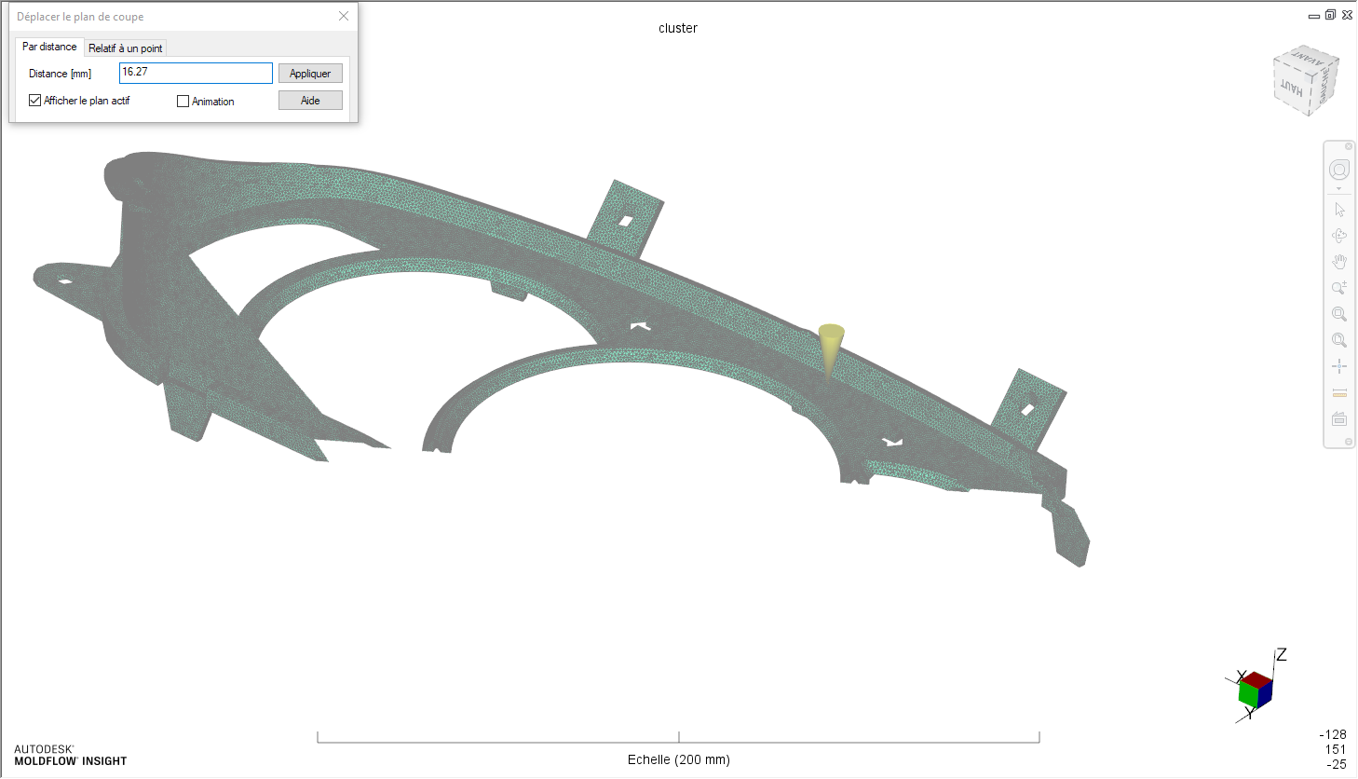
Task: Enable the Animation checkbox
Action: pyautogui.click(x=183, y=102)
